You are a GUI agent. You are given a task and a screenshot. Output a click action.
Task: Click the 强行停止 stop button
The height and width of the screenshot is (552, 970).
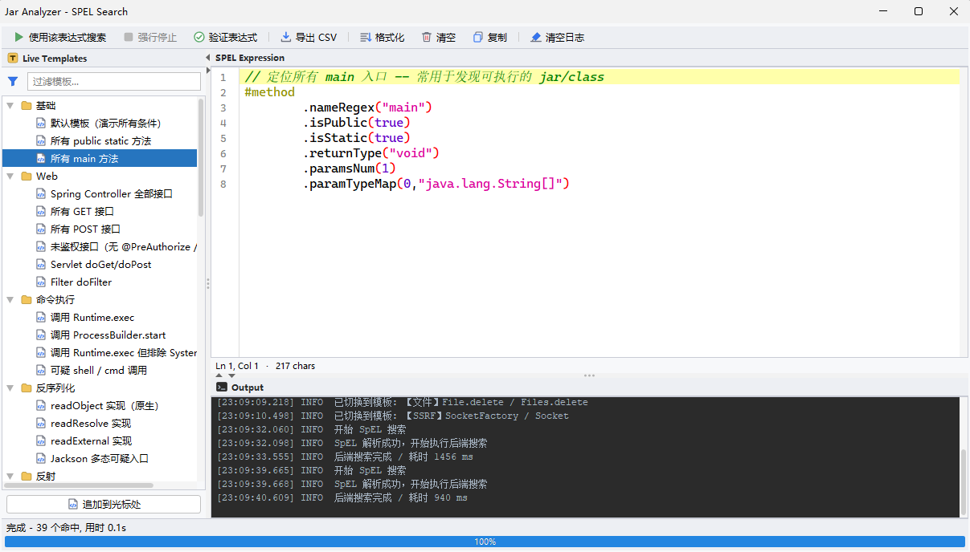[x=149, y=38]
